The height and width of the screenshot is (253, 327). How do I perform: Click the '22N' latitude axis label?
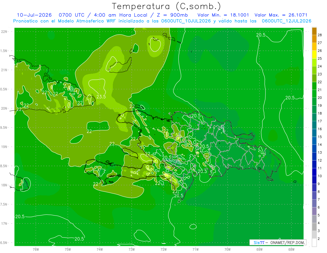coord(4,32)
